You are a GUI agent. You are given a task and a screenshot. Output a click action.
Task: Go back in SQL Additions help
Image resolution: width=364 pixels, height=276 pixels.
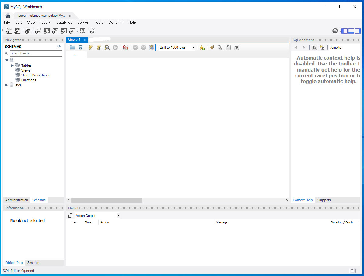296,47
